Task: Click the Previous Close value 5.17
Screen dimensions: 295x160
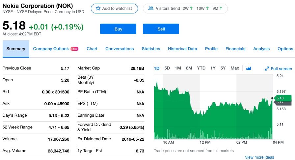Action: pyautogui.click(x=65, y=69)
